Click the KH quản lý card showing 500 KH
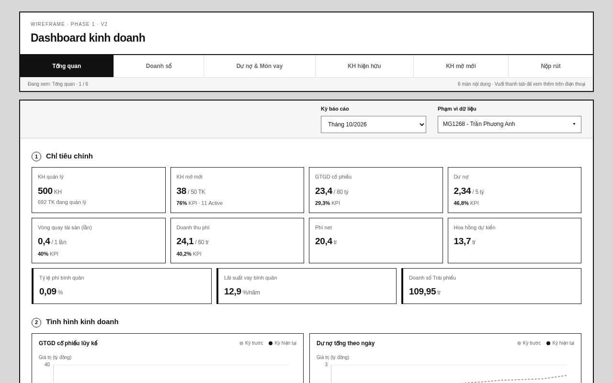Viewport: 613px width, 383px height. (x=99, y=190)
